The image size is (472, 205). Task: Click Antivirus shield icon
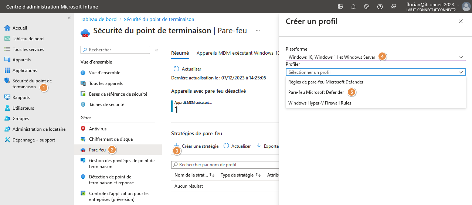(83, 129)
